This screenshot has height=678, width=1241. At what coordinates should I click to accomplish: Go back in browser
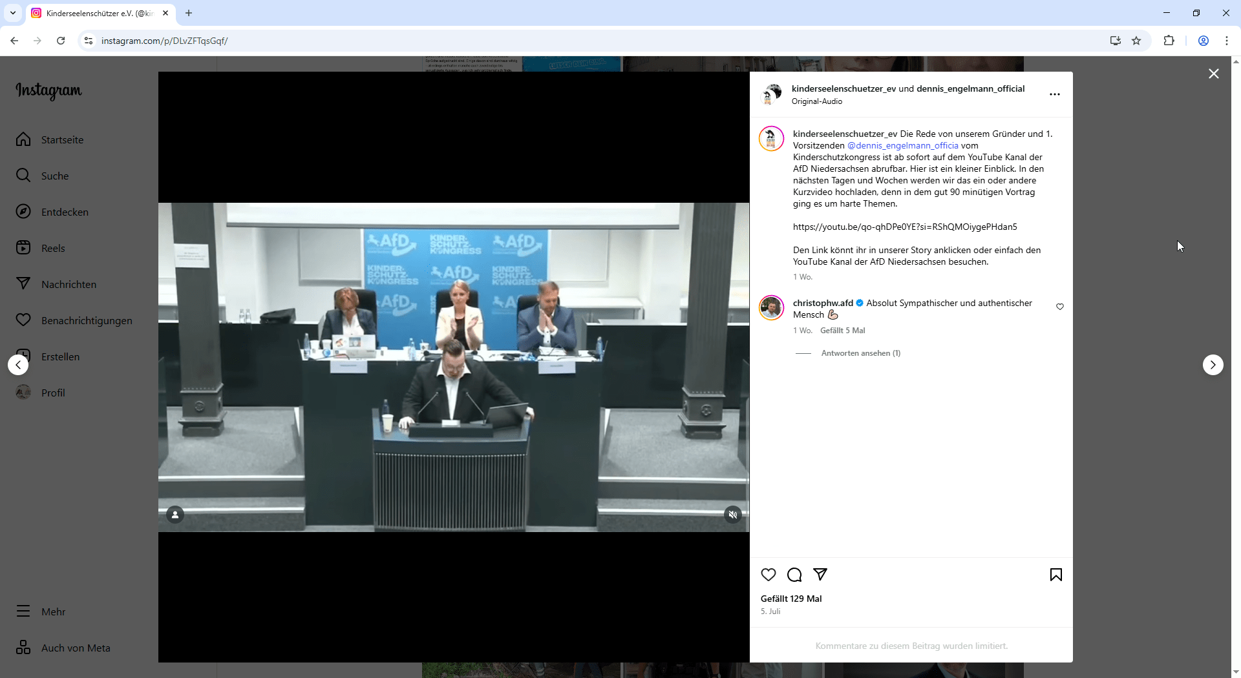point(14,41)
